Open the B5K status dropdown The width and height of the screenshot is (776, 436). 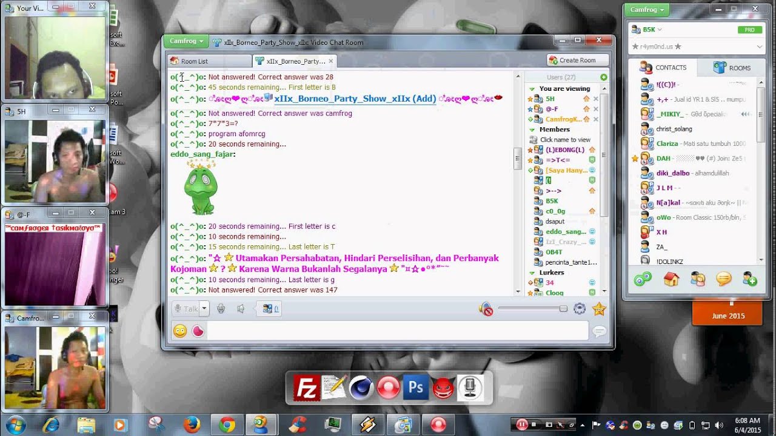(660, 30)
